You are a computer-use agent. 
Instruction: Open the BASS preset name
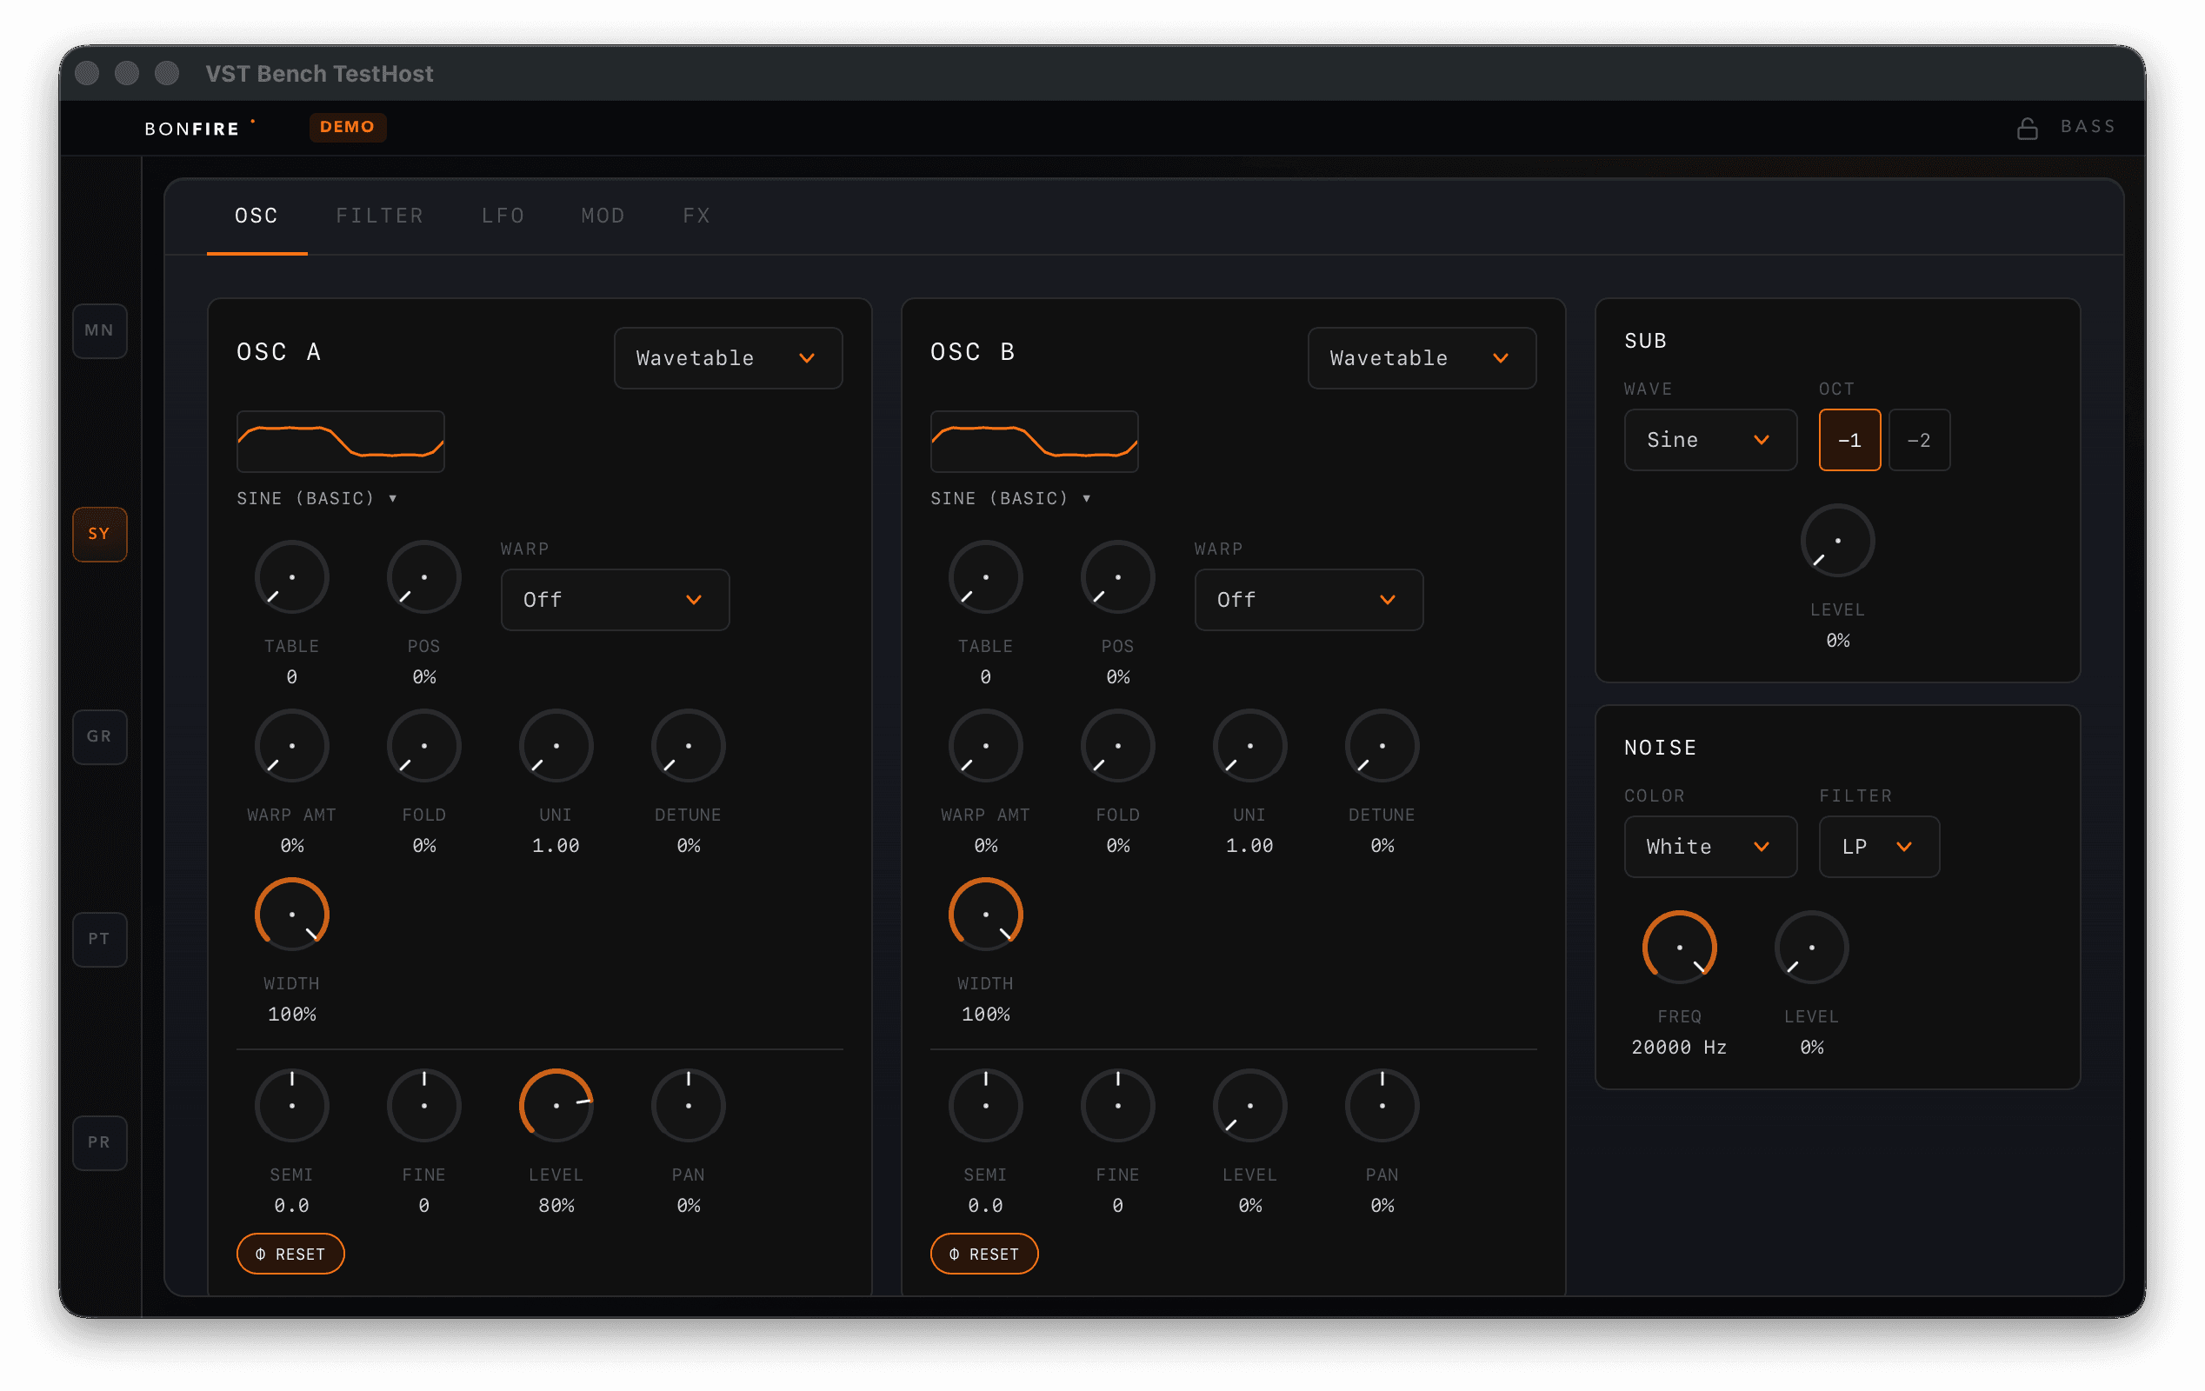tap(2088, 127)
